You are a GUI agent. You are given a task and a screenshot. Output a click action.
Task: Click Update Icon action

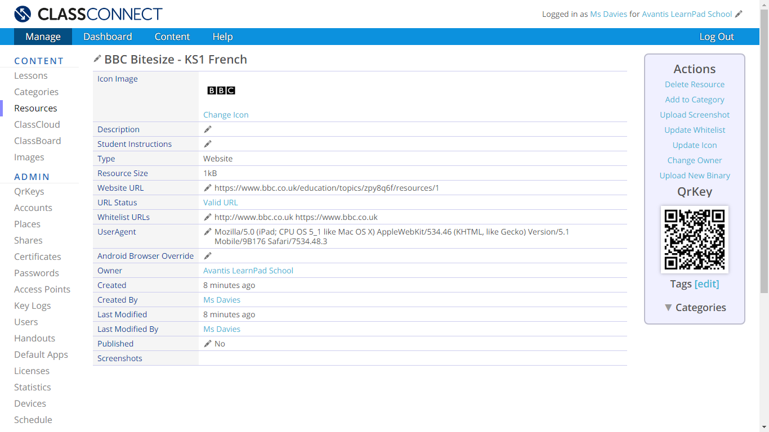point(695,145)
